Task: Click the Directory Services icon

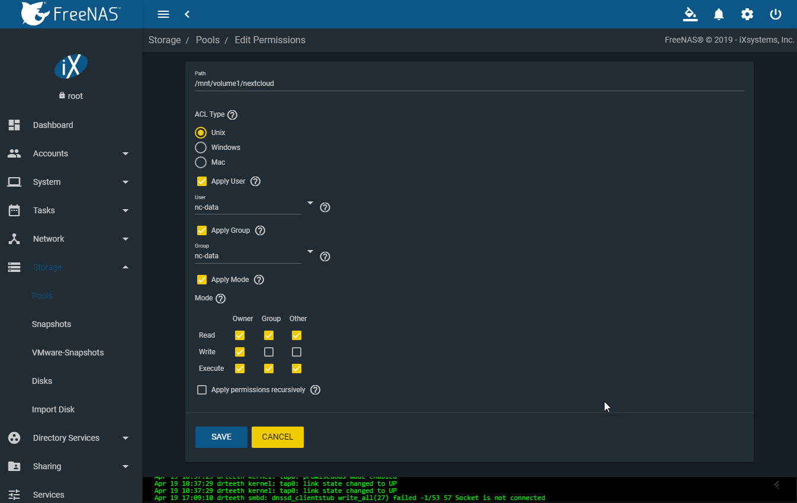Action: [x=14, y=438]
